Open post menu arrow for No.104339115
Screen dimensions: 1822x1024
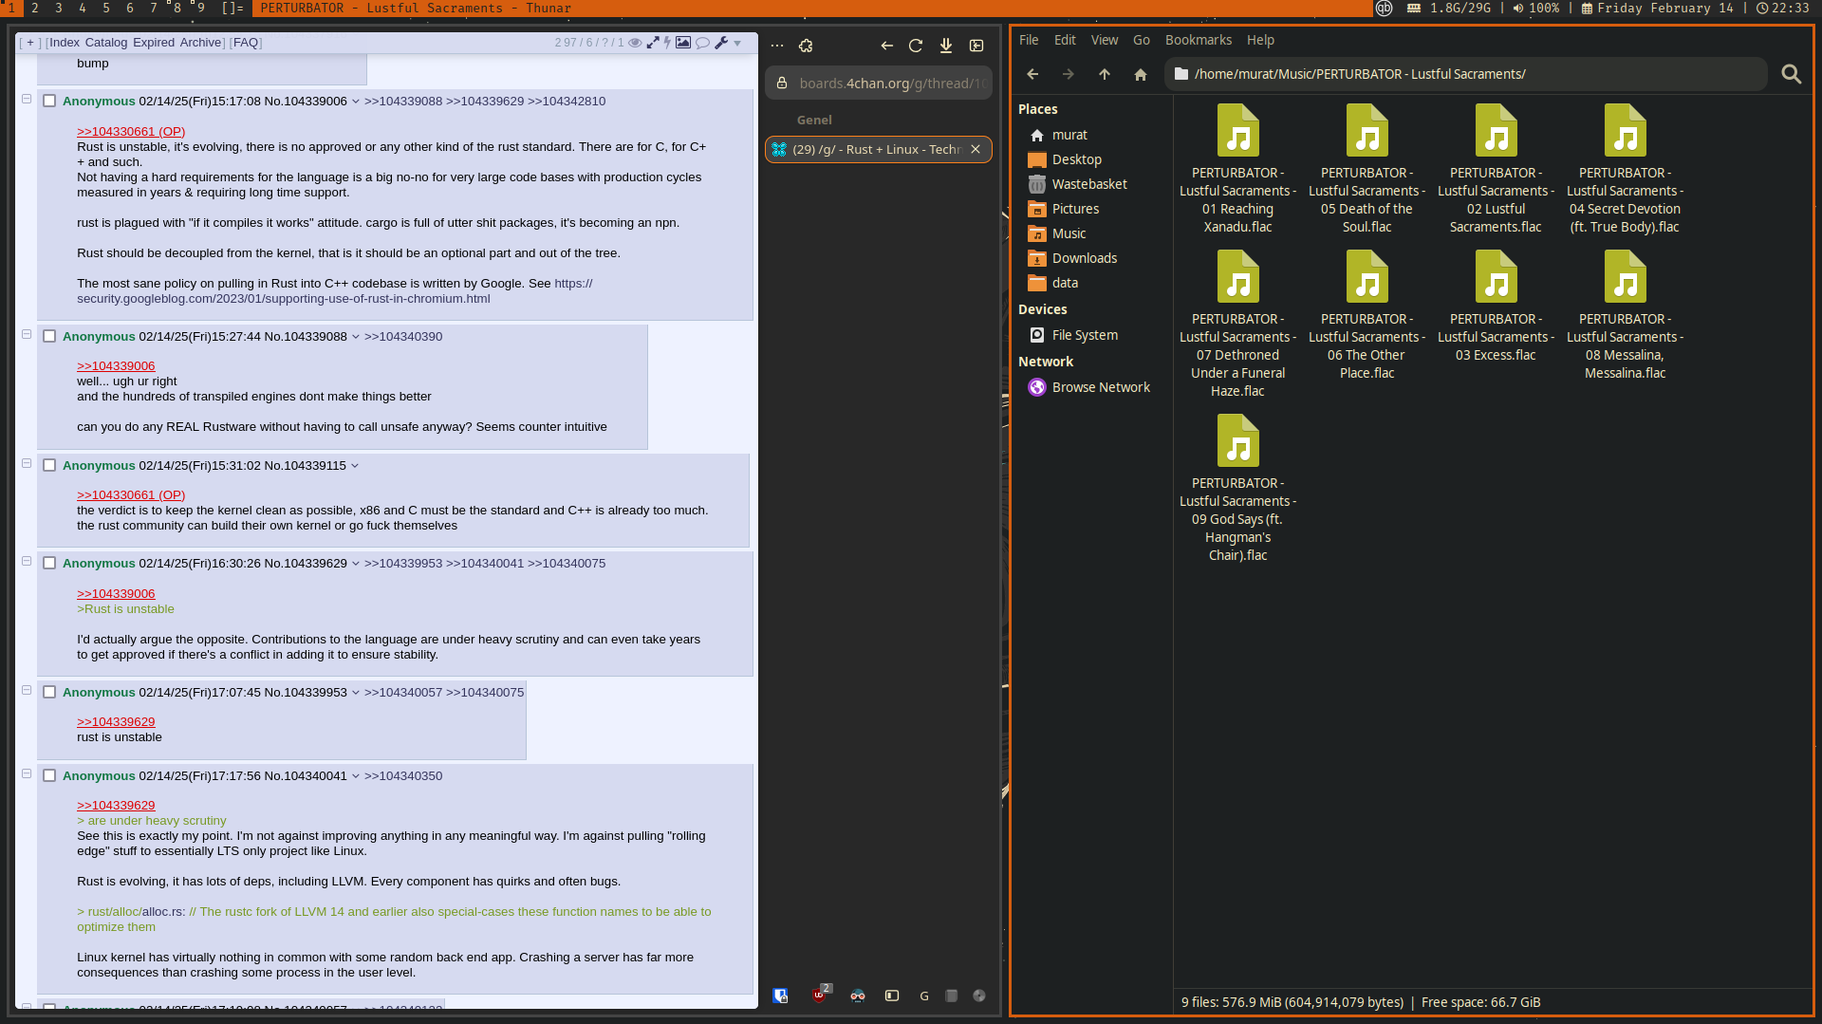coord(355,466)
